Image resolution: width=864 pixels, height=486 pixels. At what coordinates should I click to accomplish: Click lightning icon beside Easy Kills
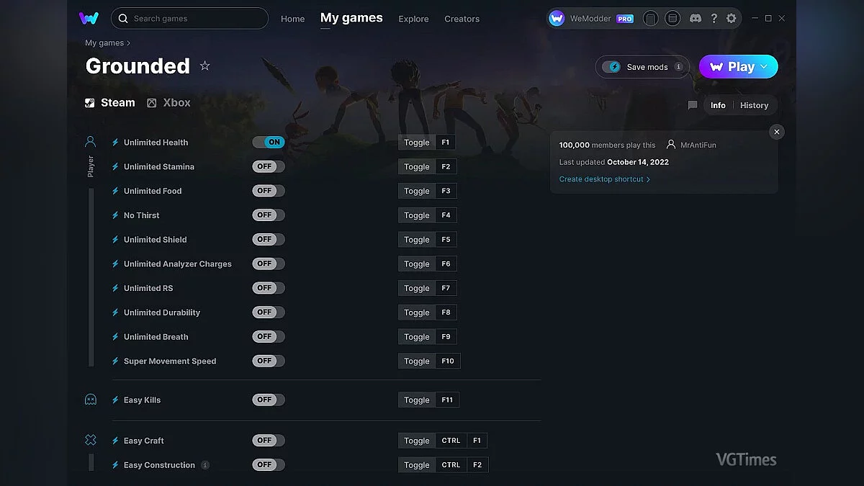[x=115, y=400]
